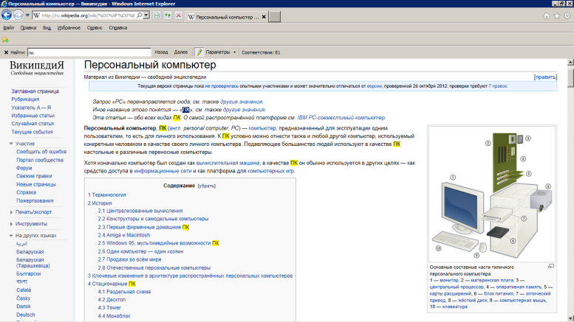The height and width of the screenshot is (322, 574).
Task: Open the Избранное menu
Action: point(69,28)
